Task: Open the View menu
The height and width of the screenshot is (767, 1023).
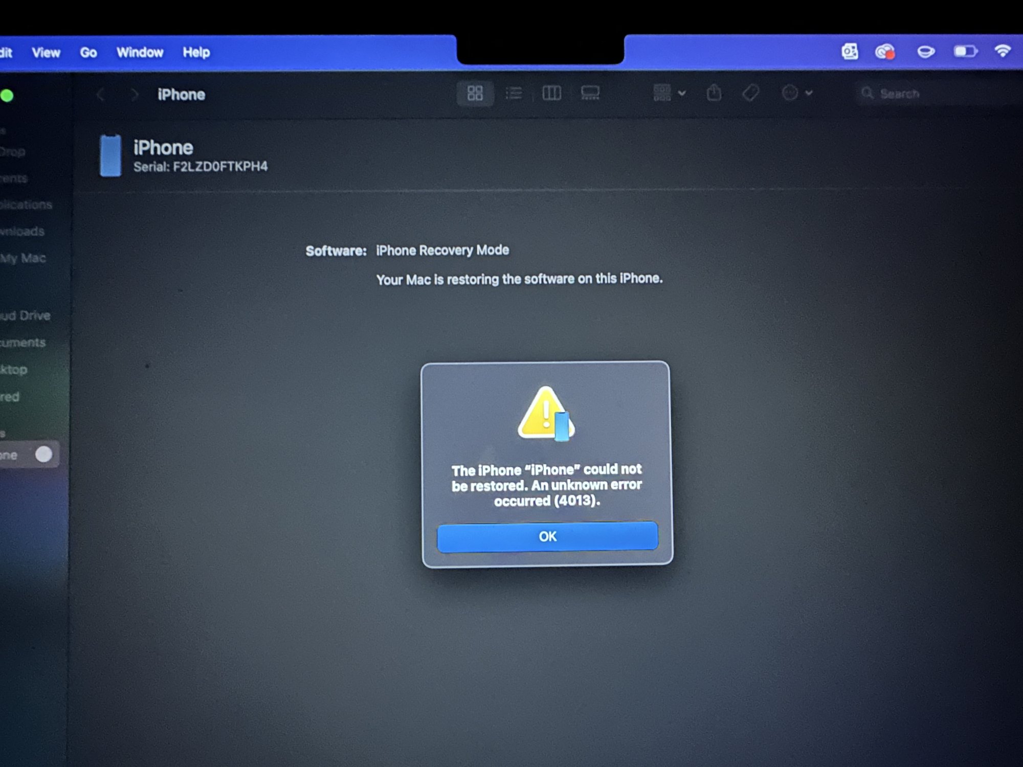Action: point(46,53)
